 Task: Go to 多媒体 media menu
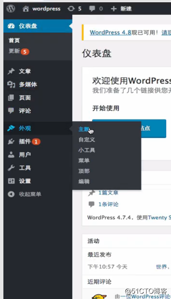[28, 85]
